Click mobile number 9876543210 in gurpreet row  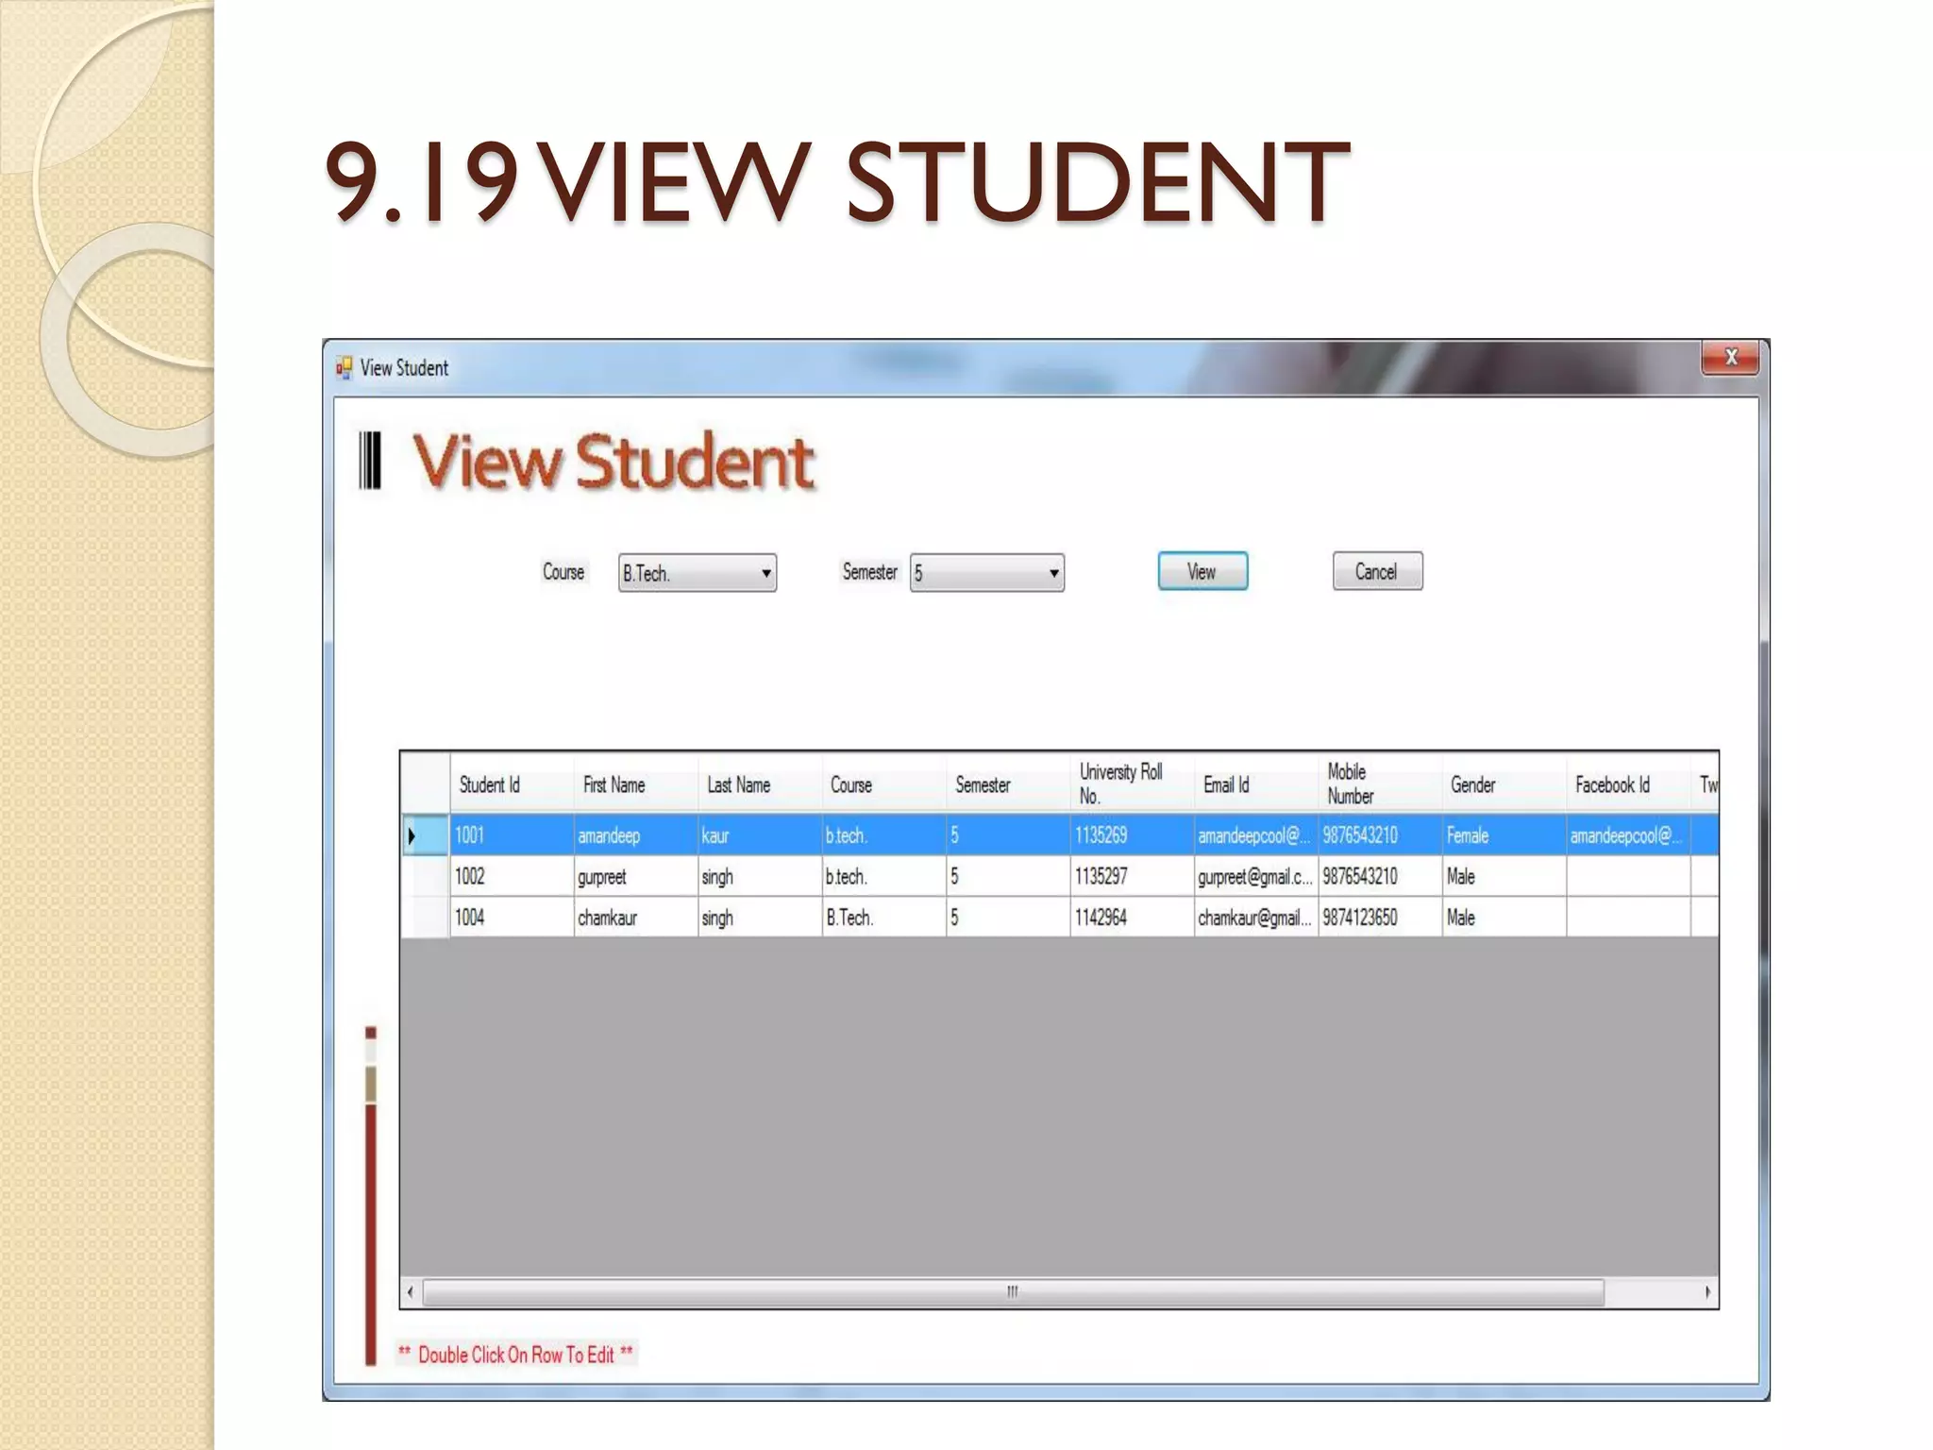pos(1381,876)
